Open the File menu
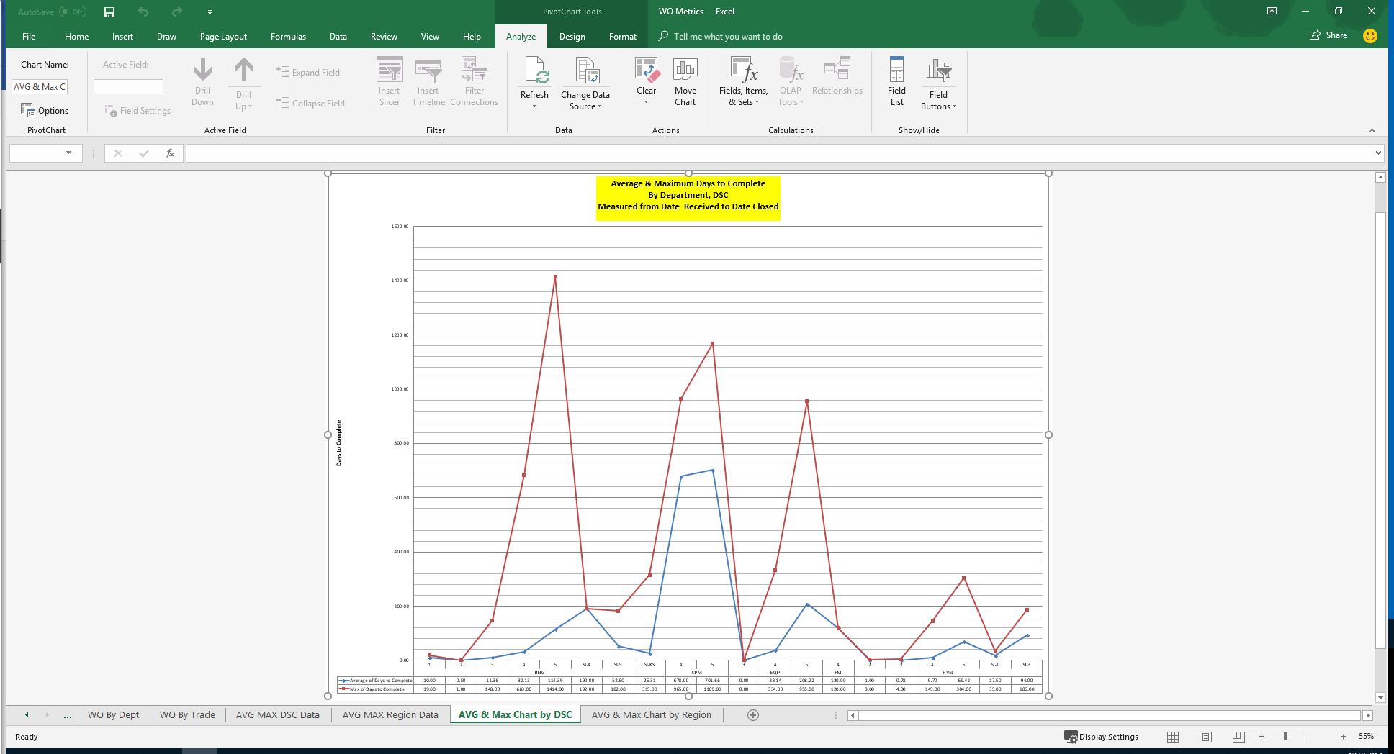 pos(29,36)
